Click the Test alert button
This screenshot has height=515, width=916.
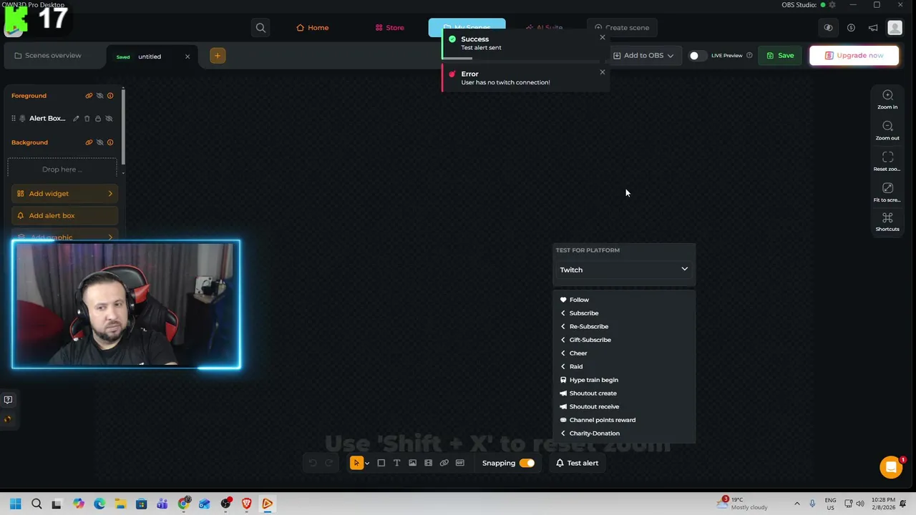tap(578, 463)
